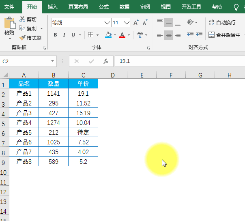
Task: Align text left
Action: pos(160,35)
